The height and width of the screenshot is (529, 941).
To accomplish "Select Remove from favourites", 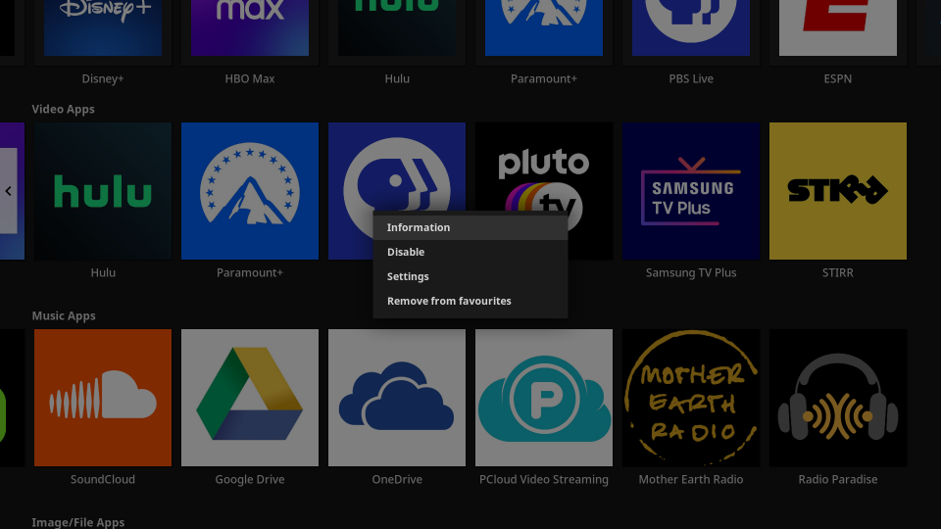I will tap(470, 301).
